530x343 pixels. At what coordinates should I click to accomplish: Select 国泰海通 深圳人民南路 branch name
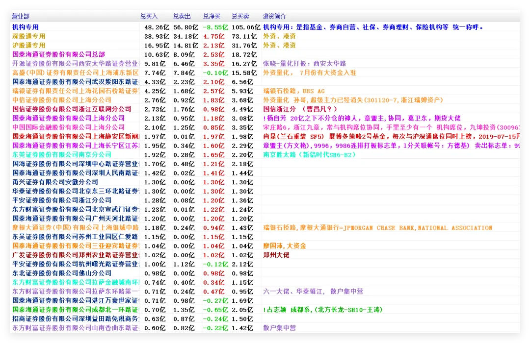[76, 173]
